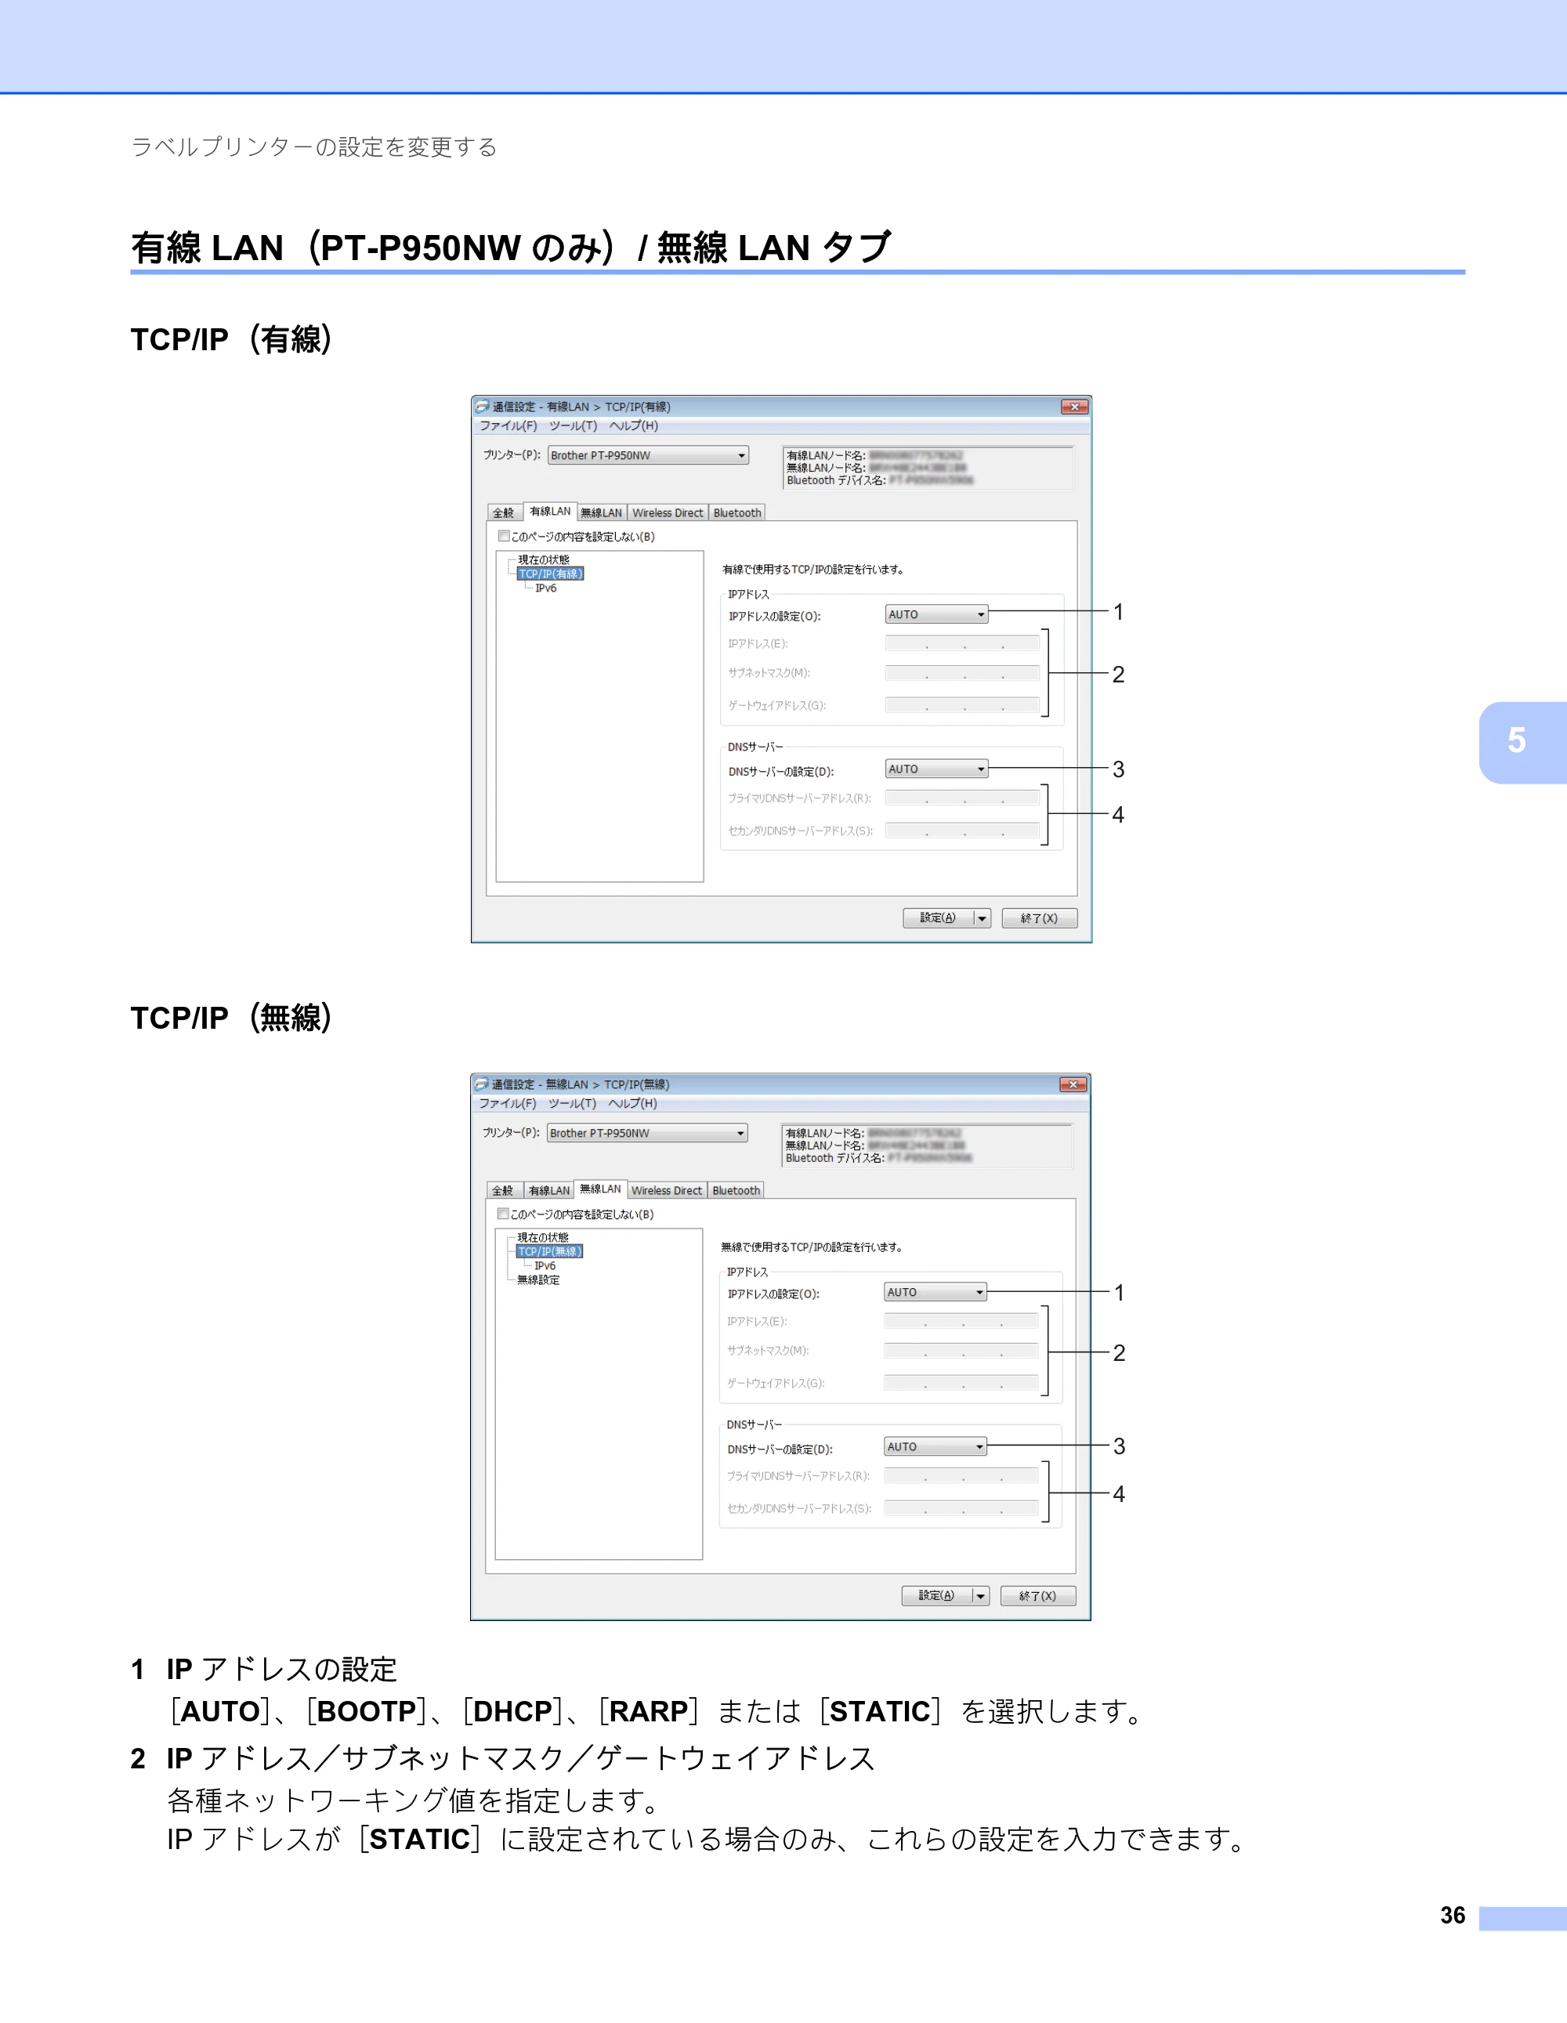Screen dimensions: 1567x2023
Task: Open ファイル(F) menu in the wireless LAN dialog
Action: pos(507,1104)
